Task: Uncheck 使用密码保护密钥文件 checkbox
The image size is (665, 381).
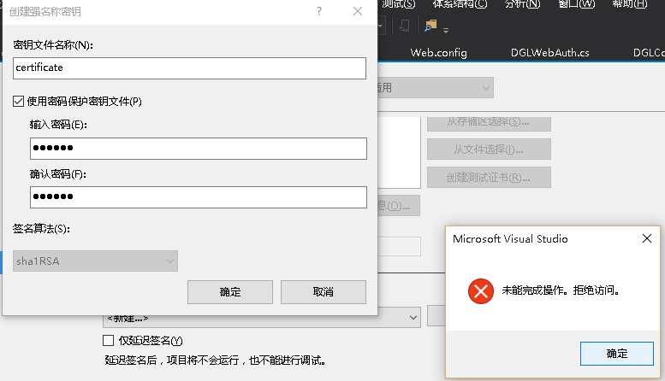Action: pyautogui.click(x=18, y=101)
